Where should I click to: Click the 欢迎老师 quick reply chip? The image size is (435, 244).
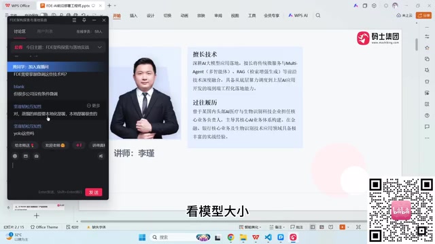54,145
